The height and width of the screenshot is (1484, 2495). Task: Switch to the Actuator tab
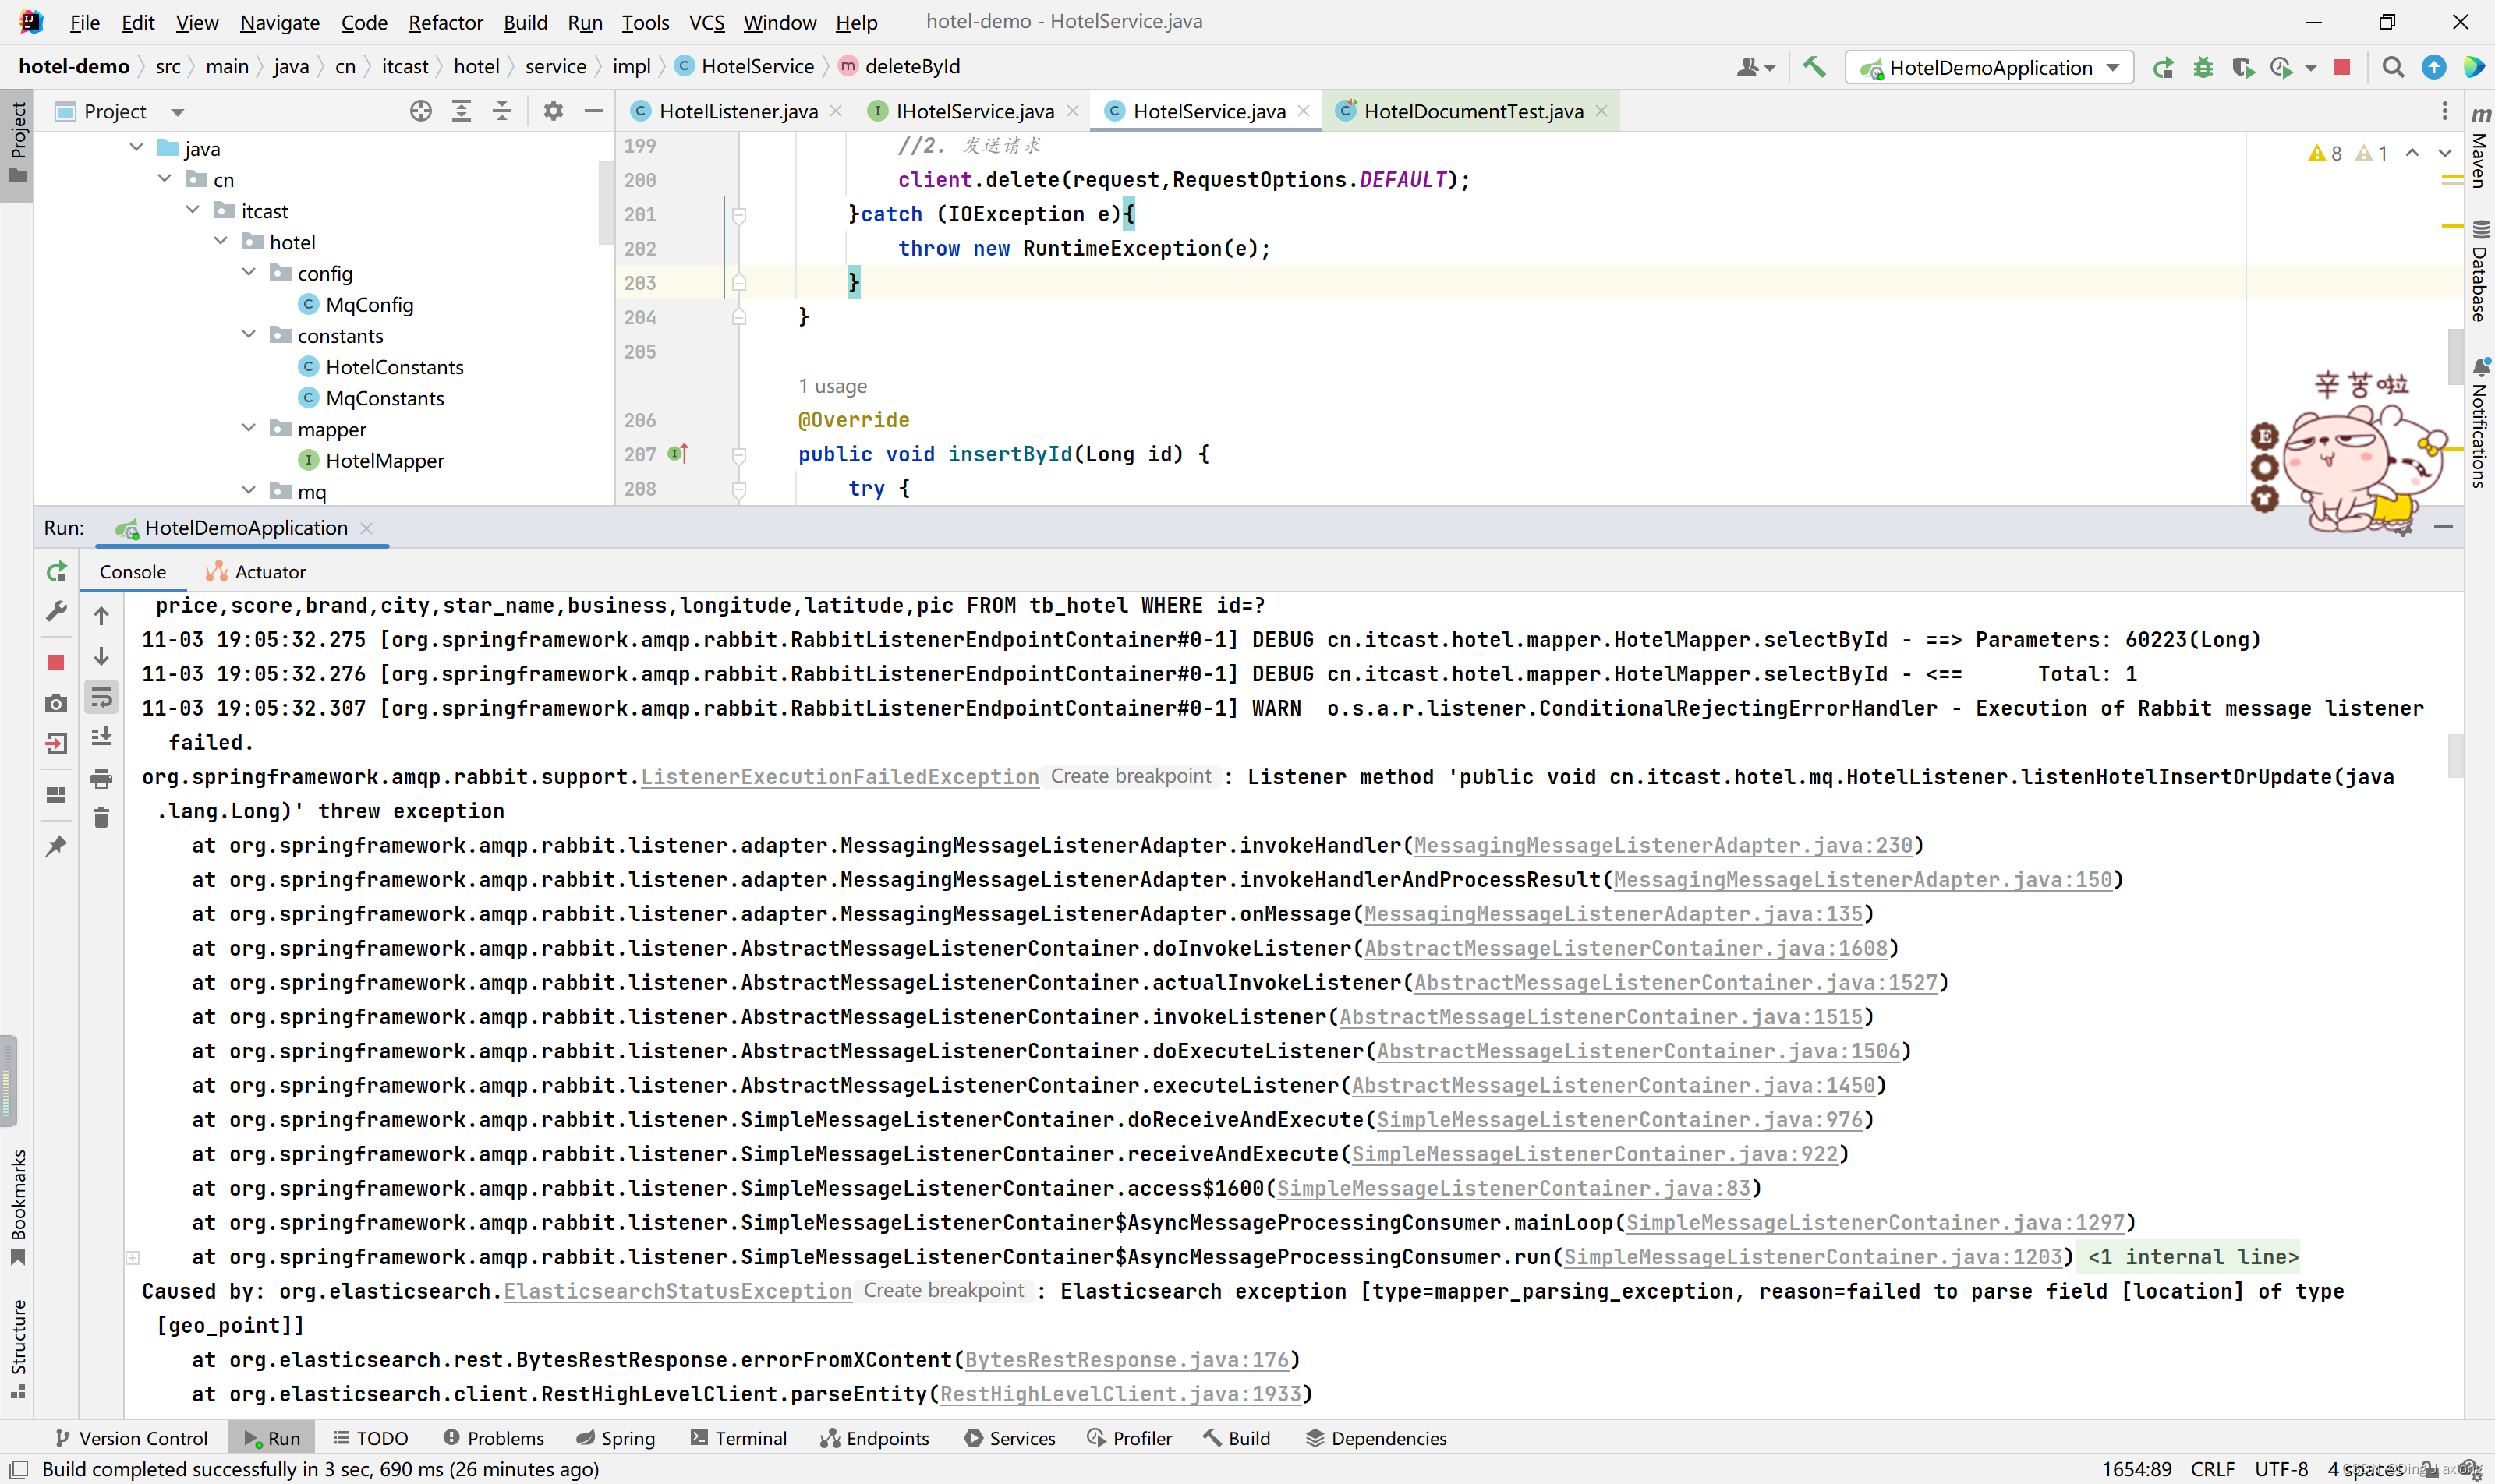click(x=256, y=571)
